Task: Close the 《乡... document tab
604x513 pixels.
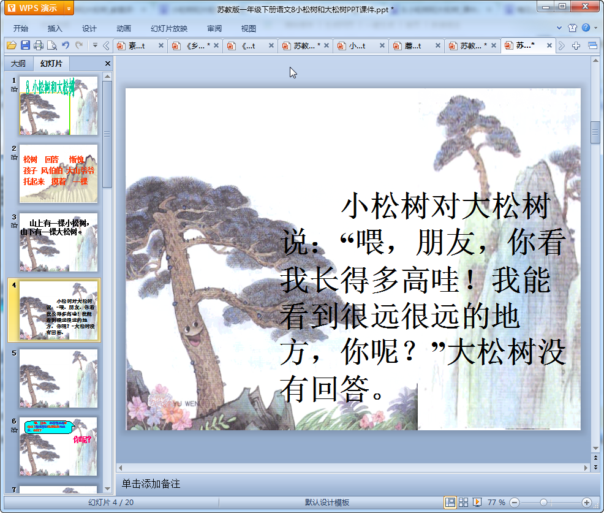Action: [216, 45]
